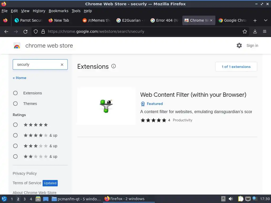Filter by four stars & up
This screenshot has width=271, height=203.
point(15,135)
